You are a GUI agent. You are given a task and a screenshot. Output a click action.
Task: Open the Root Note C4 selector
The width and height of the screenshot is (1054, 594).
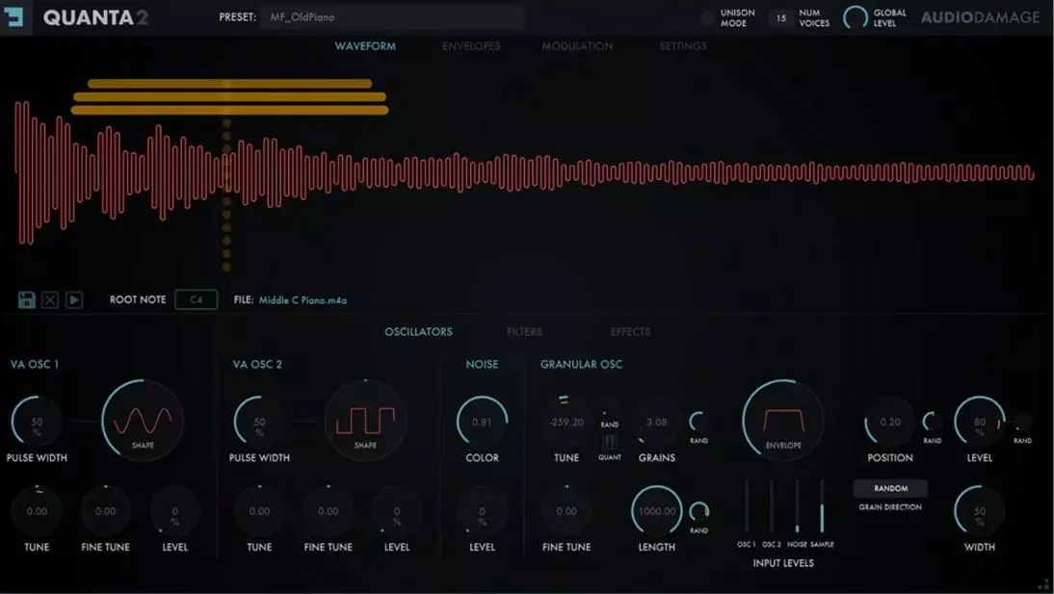(197, 299)
